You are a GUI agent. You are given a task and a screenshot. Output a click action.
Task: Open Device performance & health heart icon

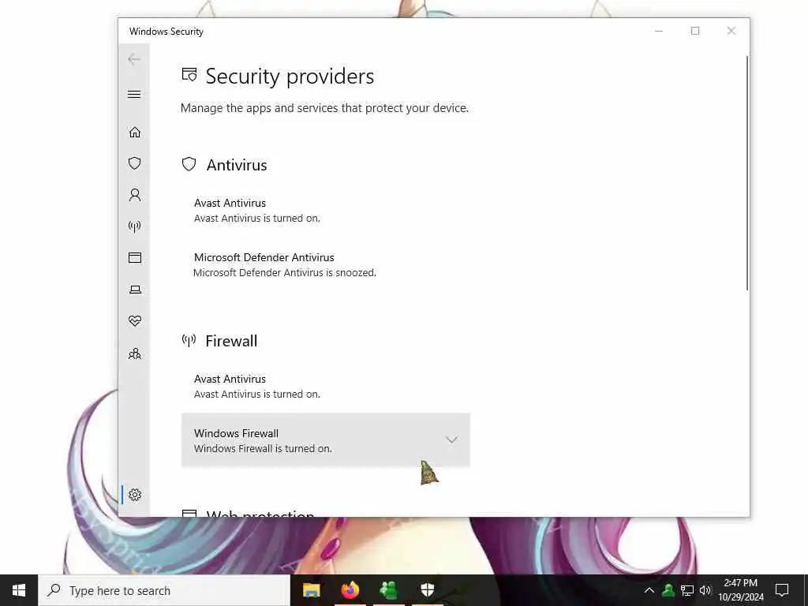pyautogui.click(x=134, y=321)
